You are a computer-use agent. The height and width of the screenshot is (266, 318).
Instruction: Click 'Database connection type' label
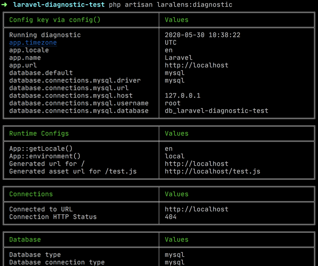coord(57,262)
